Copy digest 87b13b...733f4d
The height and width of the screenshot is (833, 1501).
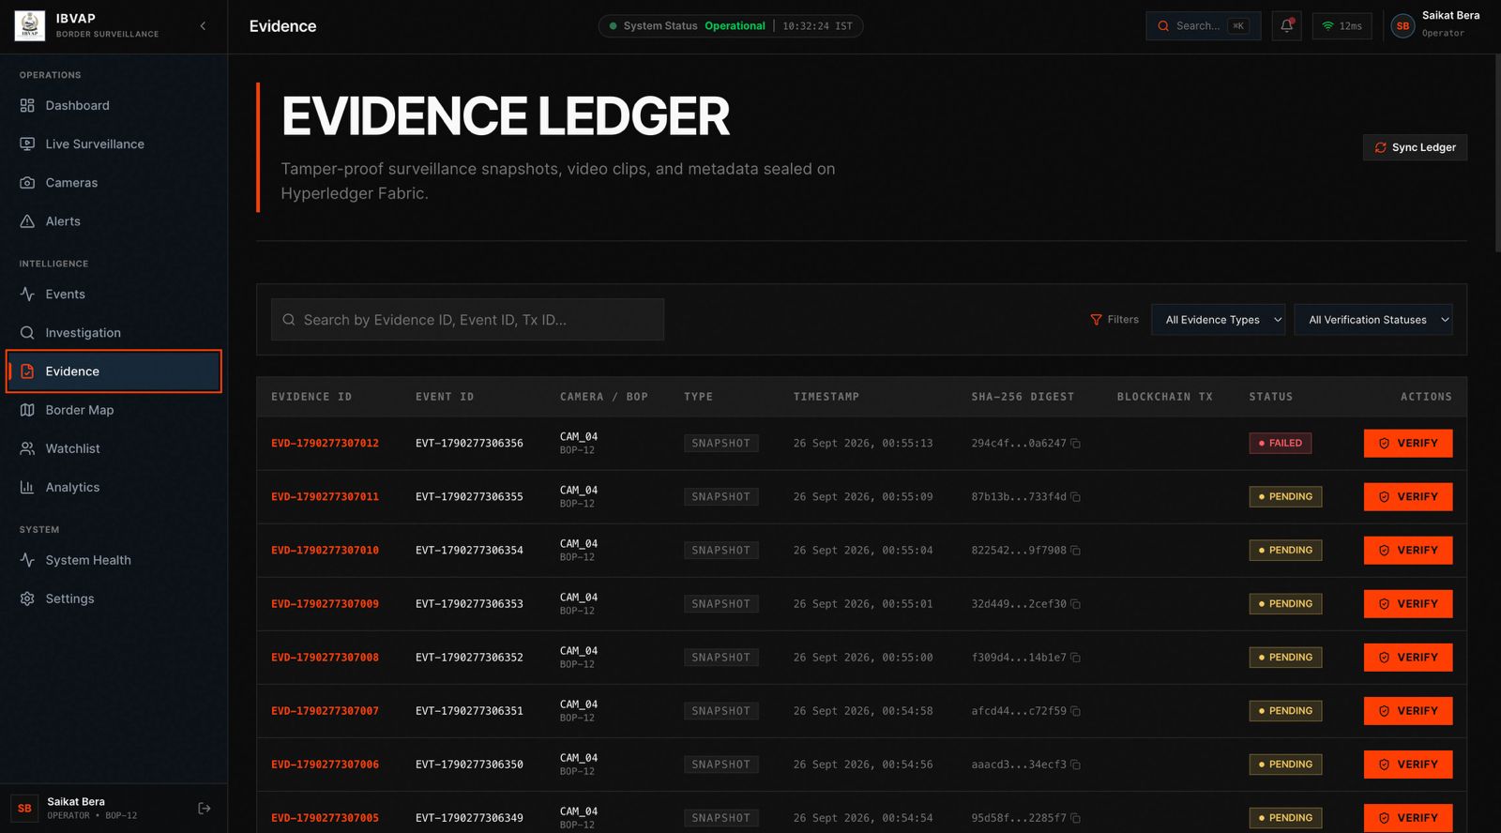[1076, 497]
